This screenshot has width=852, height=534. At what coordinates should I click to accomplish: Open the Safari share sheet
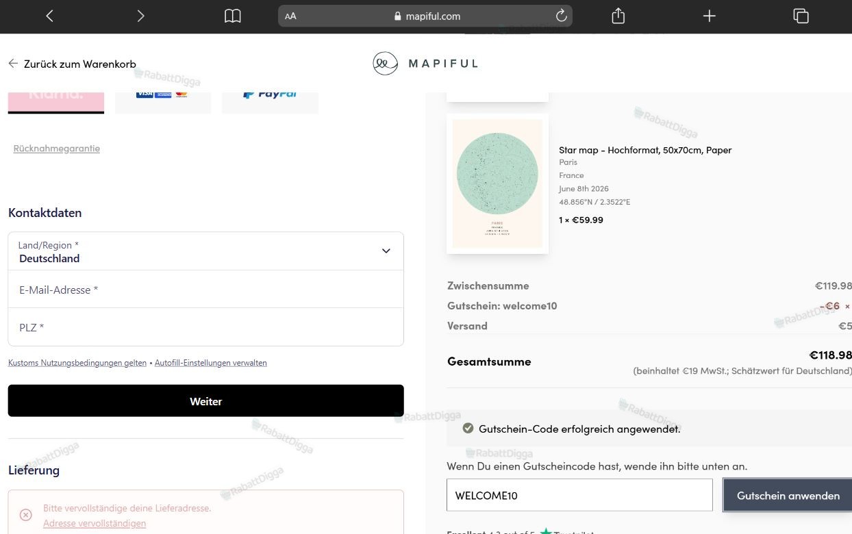(x=618, y=16)
